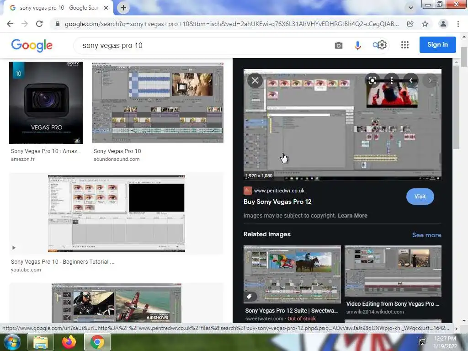This screenshot has width=468, height=351.
Task: Search by image using the camera icon
Action: [339, 45]
